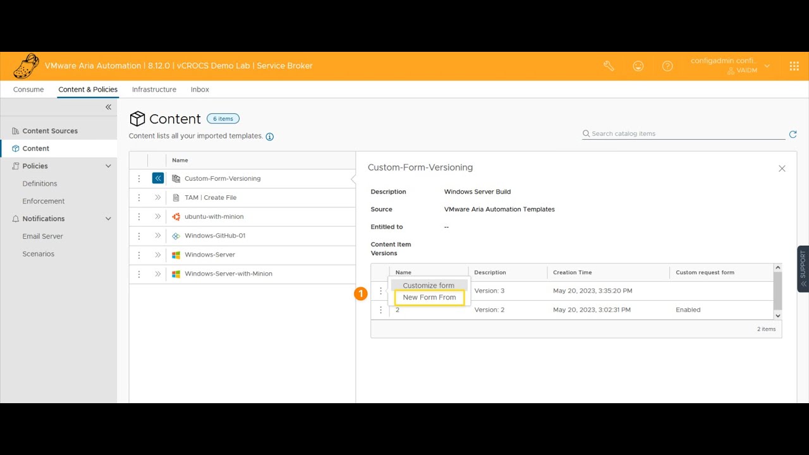Open the wrench quick-setup tool icon
809x455 pixels.
609,66
